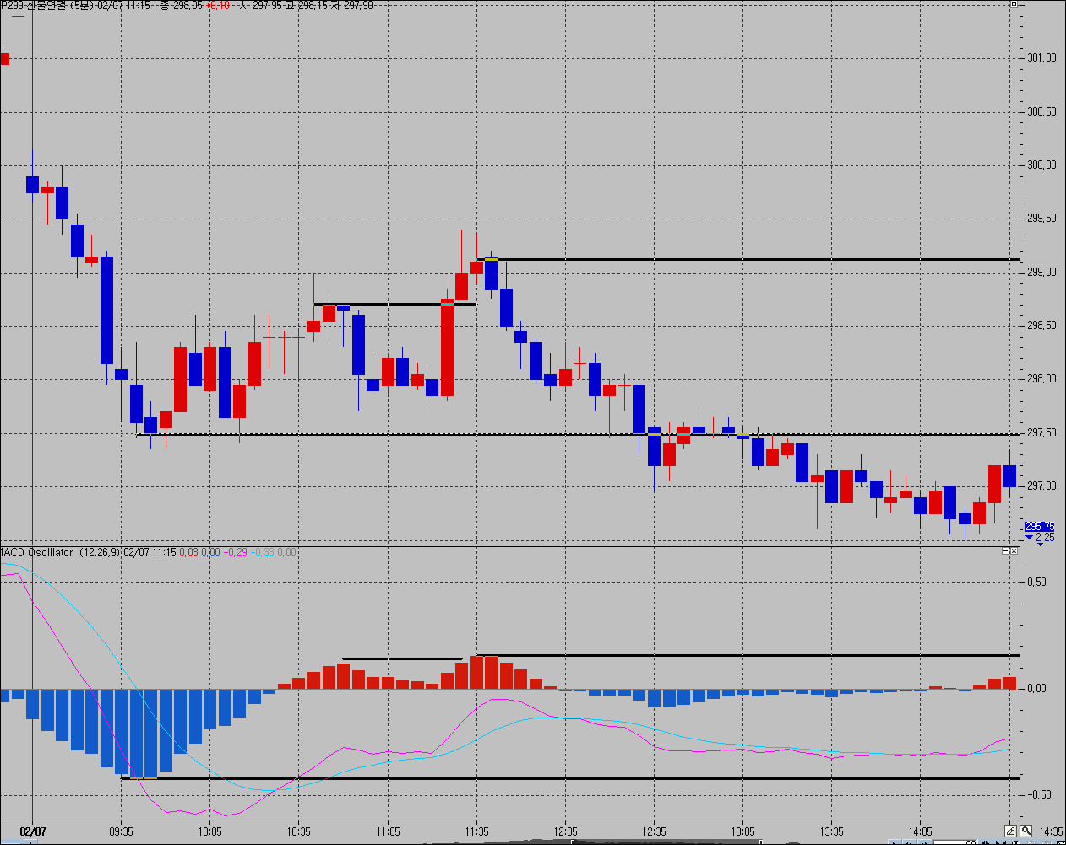
Task: Click the 13:05 time axis label
Action: pos(742,831)
